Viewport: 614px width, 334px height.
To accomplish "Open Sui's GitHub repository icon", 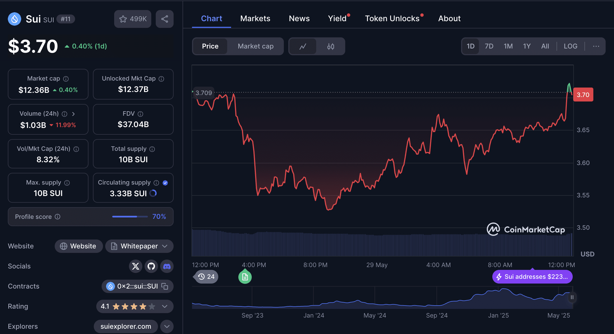I will pyautogui.click(x=151, y=266).
